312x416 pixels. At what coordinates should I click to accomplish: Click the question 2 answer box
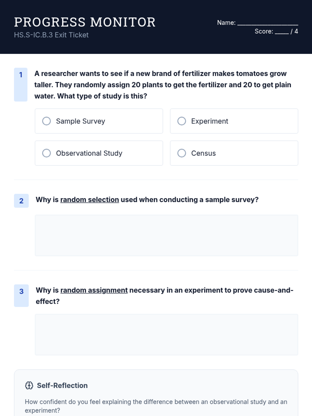click(x=166, y=235)
